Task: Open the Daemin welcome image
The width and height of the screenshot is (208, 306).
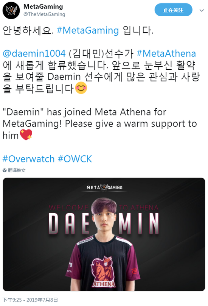Action: click(x=104, y=234)
